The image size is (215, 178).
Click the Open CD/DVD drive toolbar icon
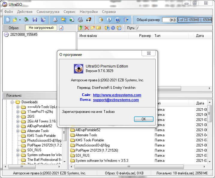pyautogui.click(x=26, y=20)
